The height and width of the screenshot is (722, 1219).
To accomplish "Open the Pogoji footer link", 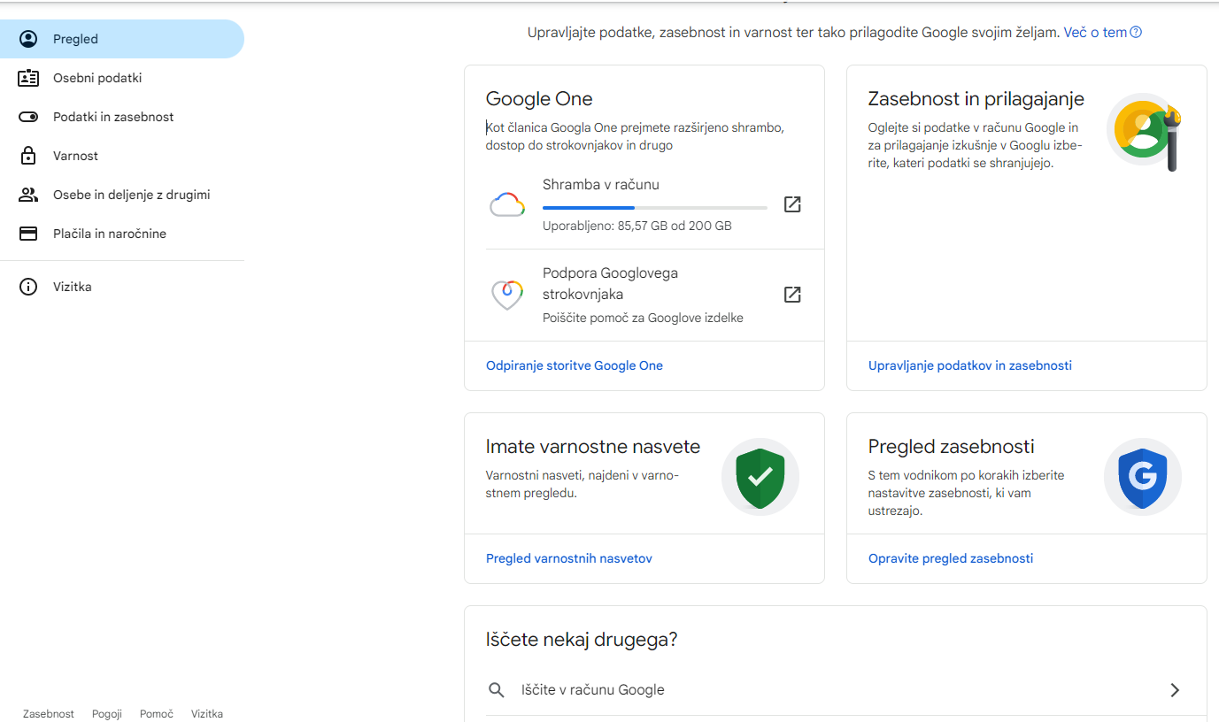I will coord(107,714).
